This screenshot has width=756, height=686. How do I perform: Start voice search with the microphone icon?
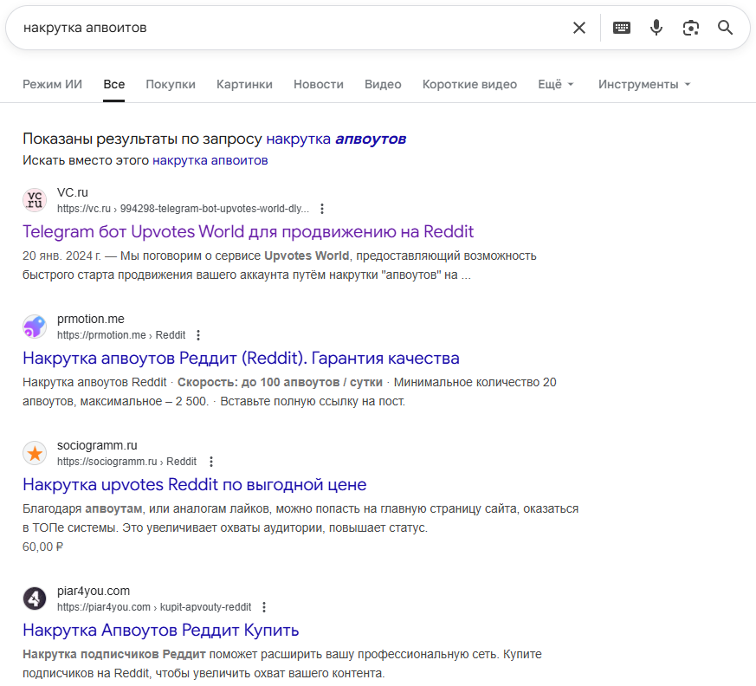(x=656, y=27)
